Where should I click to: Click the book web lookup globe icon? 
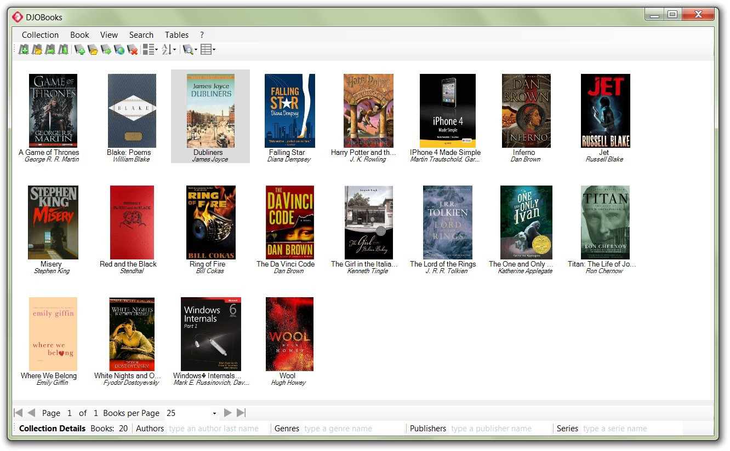point(119,50)
